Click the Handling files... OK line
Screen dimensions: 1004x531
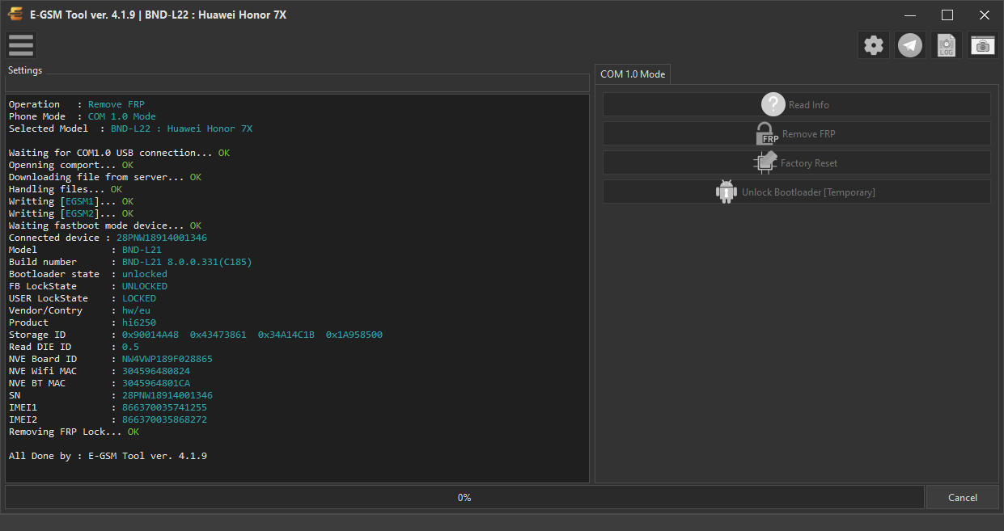click(66, 189)
